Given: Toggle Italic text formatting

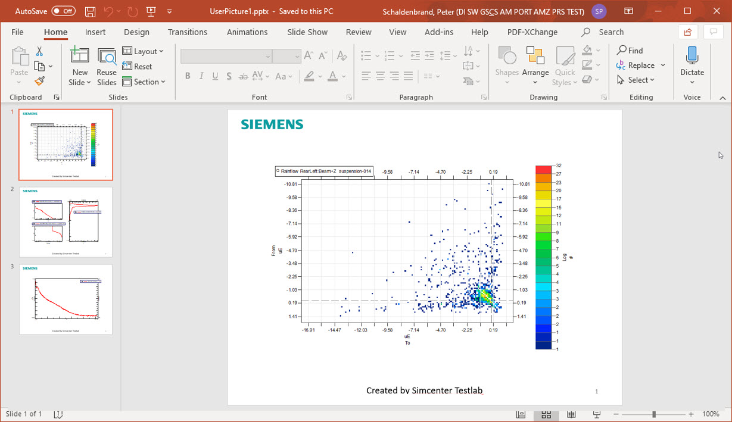Looking at the screenshot, I should pyautogui.click(x=201, y=76).
